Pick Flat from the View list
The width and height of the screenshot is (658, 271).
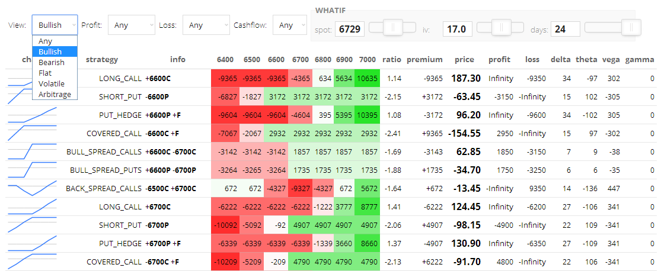tap(55, 73)
